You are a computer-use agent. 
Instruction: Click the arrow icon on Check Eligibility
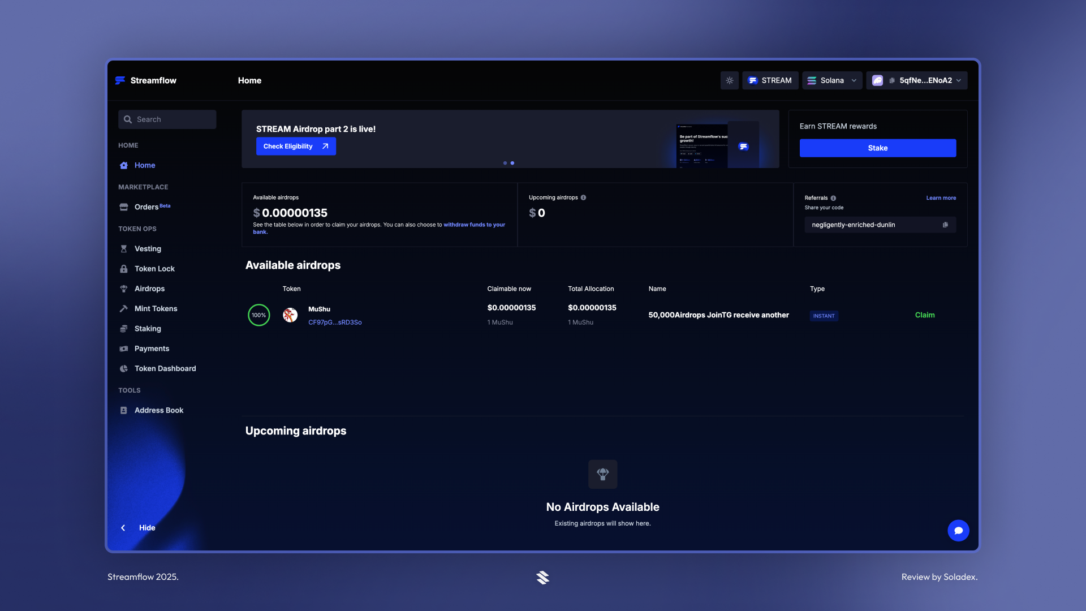(x=325, y=146)
